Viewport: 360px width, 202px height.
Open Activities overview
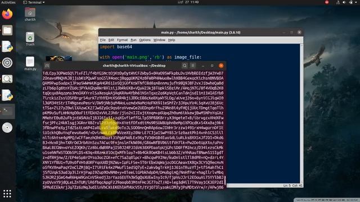coord(8,2)
